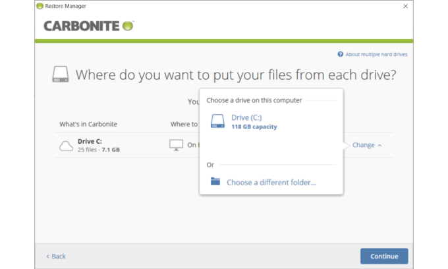Image resolution: width=448 pixels, height=269 pixels.
Task: Click the "25 files - 7.1 GB" text
Action: (99, 150)
